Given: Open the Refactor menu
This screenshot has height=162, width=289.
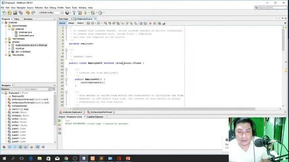Looking at the screenshot, I should pos(39,8).
